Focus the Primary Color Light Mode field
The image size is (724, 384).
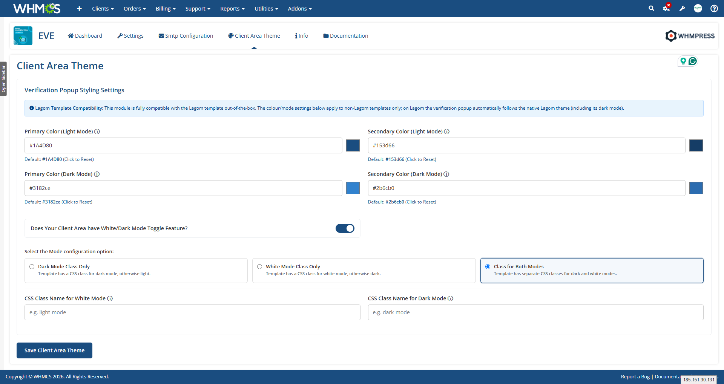point(183,145)
